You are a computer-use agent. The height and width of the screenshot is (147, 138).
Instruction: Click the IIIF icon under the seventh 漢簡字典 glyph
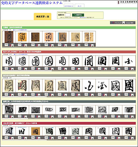[x=90, y=116]
